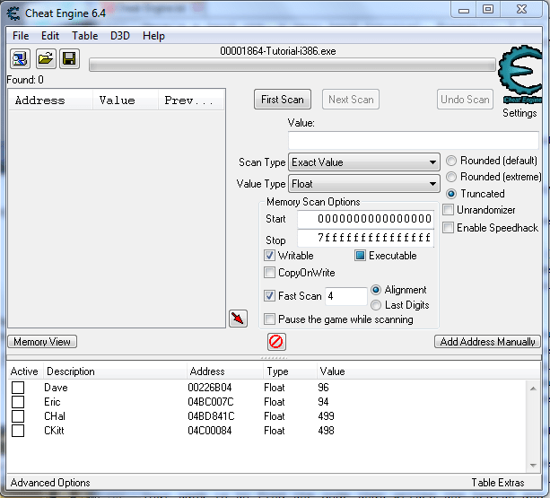Click address 04C00084

pos(209,431)
